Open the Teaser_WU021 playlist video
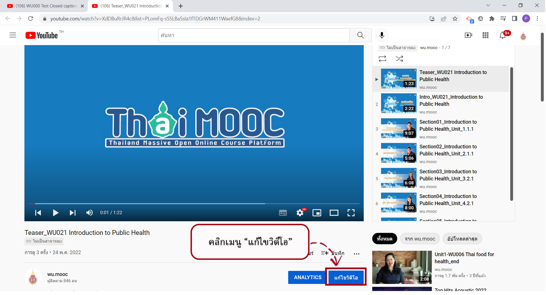This screenshot has height=295, width=546. [441, 79]
